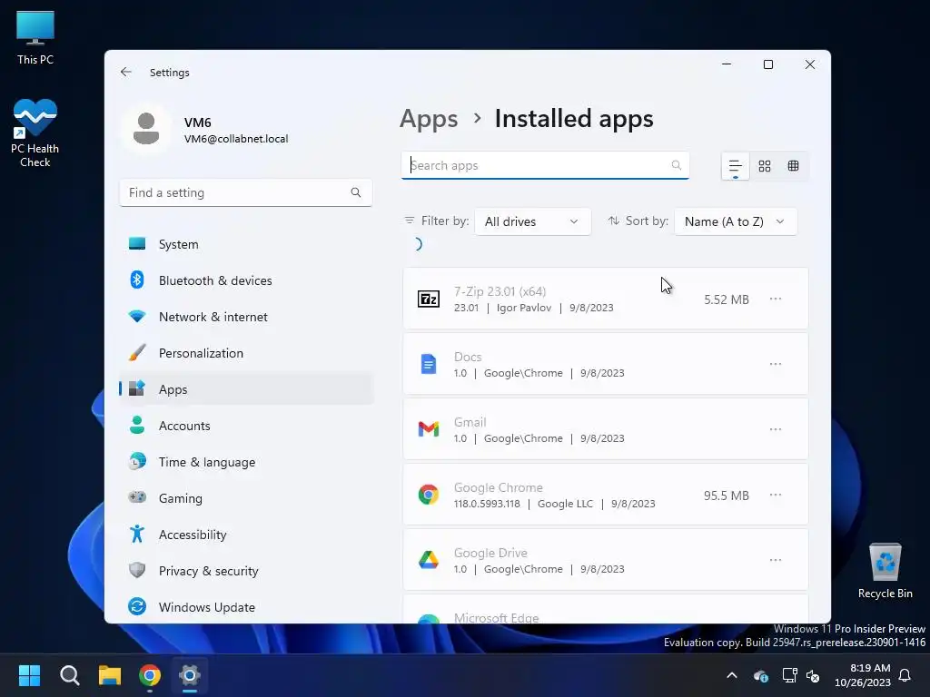
Task: Open Accessibility settings
Action: [246, 535]
